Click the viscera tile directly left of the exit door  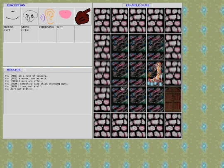[x=155, y=99]
